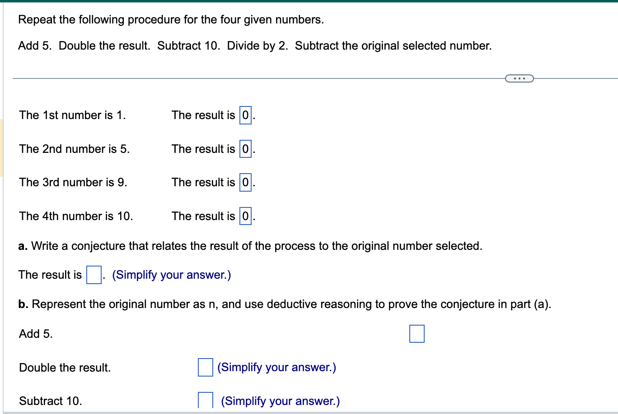Click "The 1st number is 1." label

pos(72,115)
